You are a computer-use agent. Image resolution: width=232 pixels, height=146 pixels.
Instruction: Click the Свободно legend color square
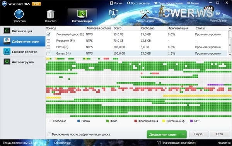50,121
